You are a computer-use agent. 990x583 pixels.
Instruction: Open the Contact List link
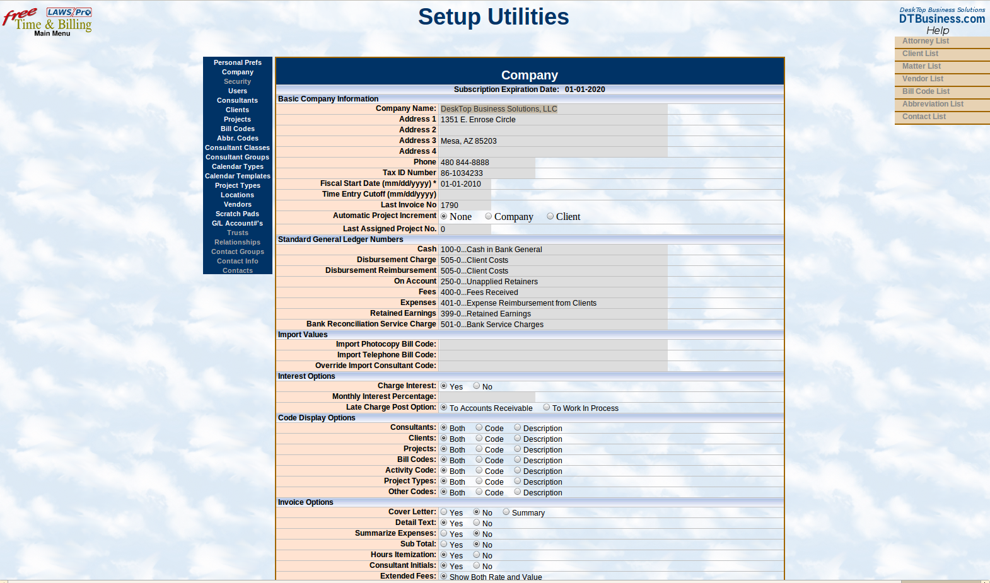[924, 117]
